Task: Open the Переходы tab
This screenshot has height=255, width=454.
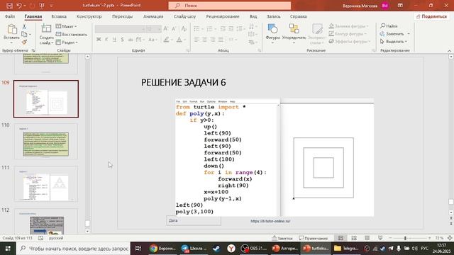Action: [x=122, y=16]
